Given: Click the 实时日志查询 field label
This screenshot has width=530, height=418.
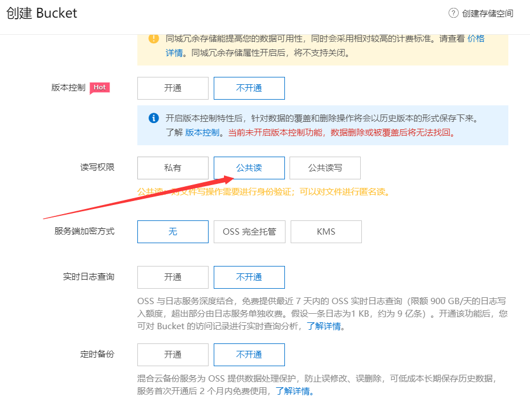Looking at the screenshot, I should click(x=89, y=277).
